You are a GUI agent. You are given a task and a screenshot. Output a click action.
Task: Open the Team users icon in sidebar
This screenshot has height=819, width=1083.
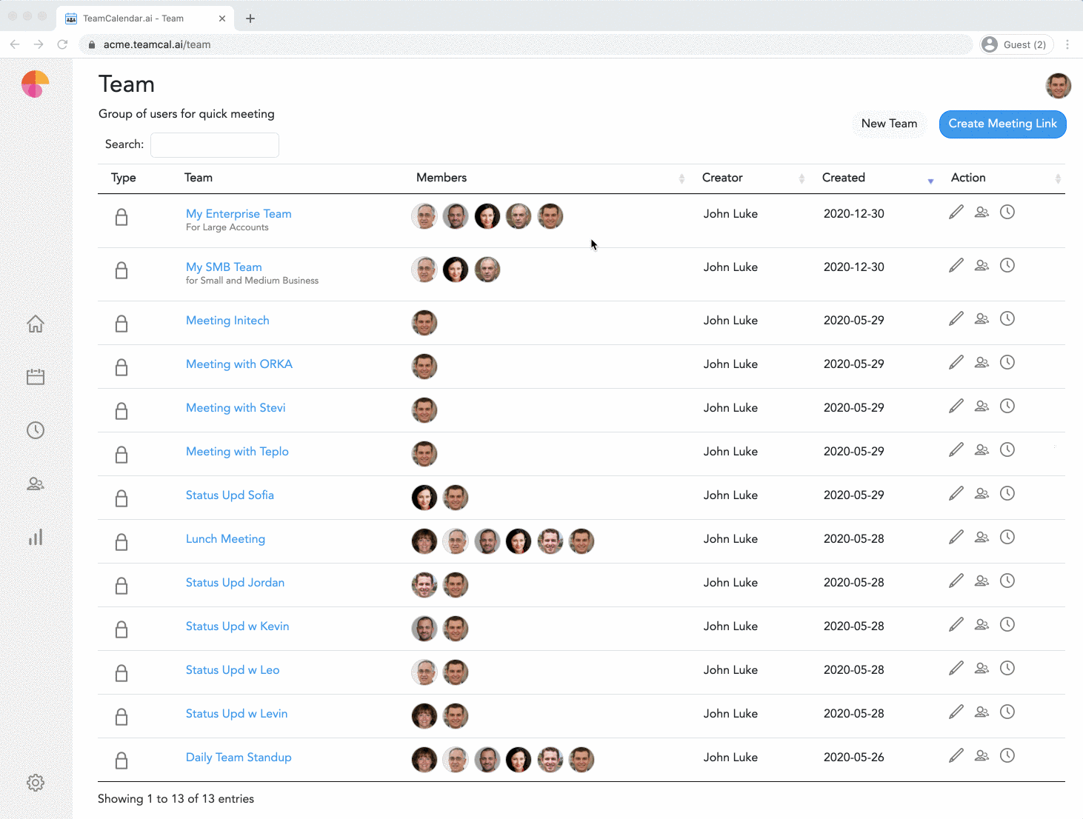click(x=36, y=484)
